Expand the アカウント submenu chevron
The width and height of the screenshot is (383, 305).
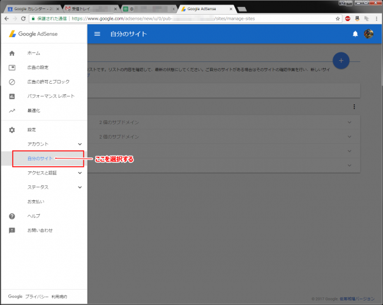point(79,145)
